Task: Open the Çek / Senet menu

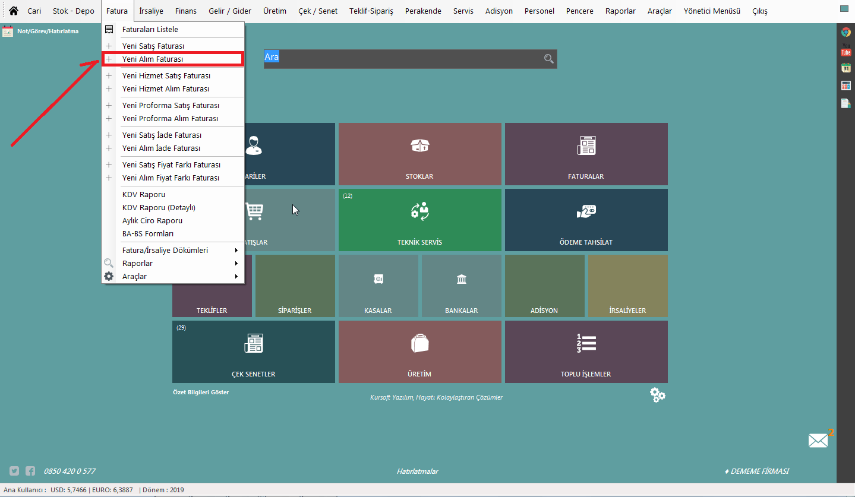Action: [317, 11]
